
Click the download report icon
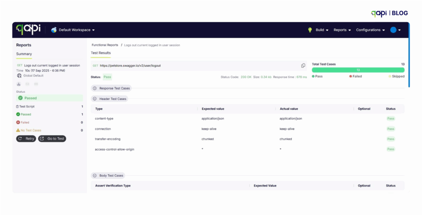pos(19,84)
